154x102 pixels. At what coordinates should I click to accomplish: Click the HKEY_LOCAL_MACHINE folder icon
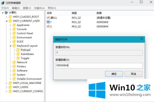point(10,83)
